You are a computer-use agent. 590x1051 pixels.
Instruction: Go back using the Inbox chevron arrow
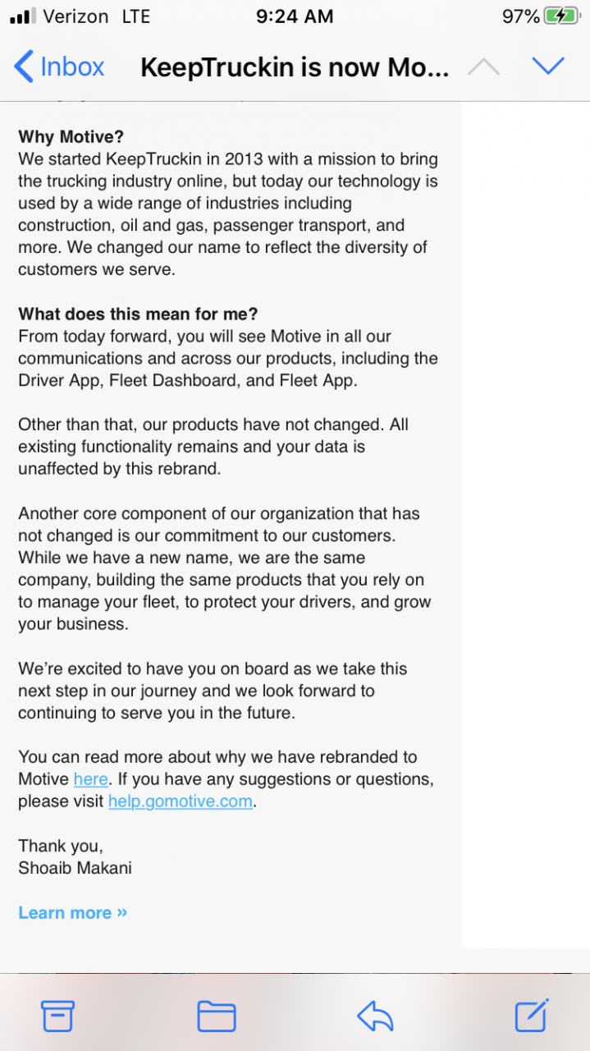[24, 67]
